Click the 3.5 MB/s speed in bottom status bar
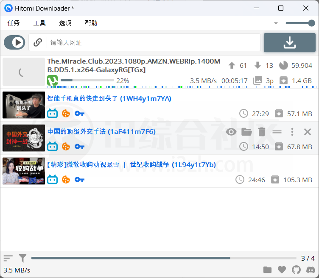The width and height of the screenshot is (319, 278). [17, 270]
